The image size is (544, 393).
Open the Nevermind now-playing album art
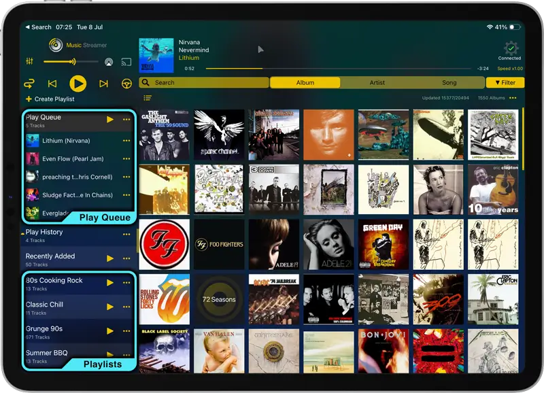tap(156, 55)
